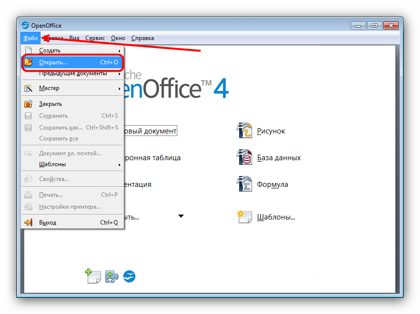
Task: Click the open folder icon beside Открыть
Action: click(28, 62)
